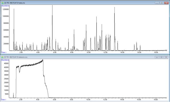170x102 pixels.
Task: Minimize the datasim.ms chromatogram window
Action: click(157, 57)
